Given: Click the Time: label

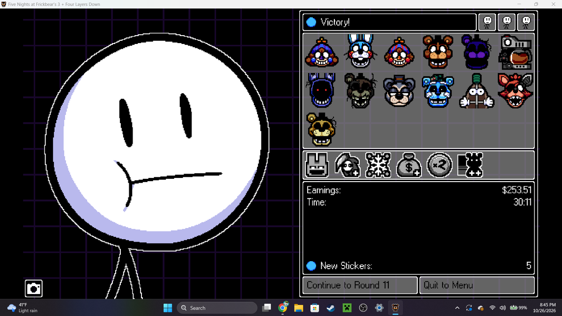Looking at the screenshot, I should (x=317, y=202).
